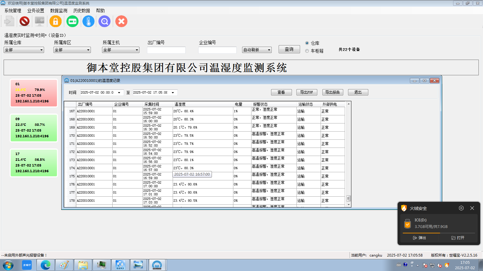Image resolution: width=483 pixels, height=271 pixels.
Task: Click the green device toolbar icon
Action: pyautogui.click(x=72, y=21)
